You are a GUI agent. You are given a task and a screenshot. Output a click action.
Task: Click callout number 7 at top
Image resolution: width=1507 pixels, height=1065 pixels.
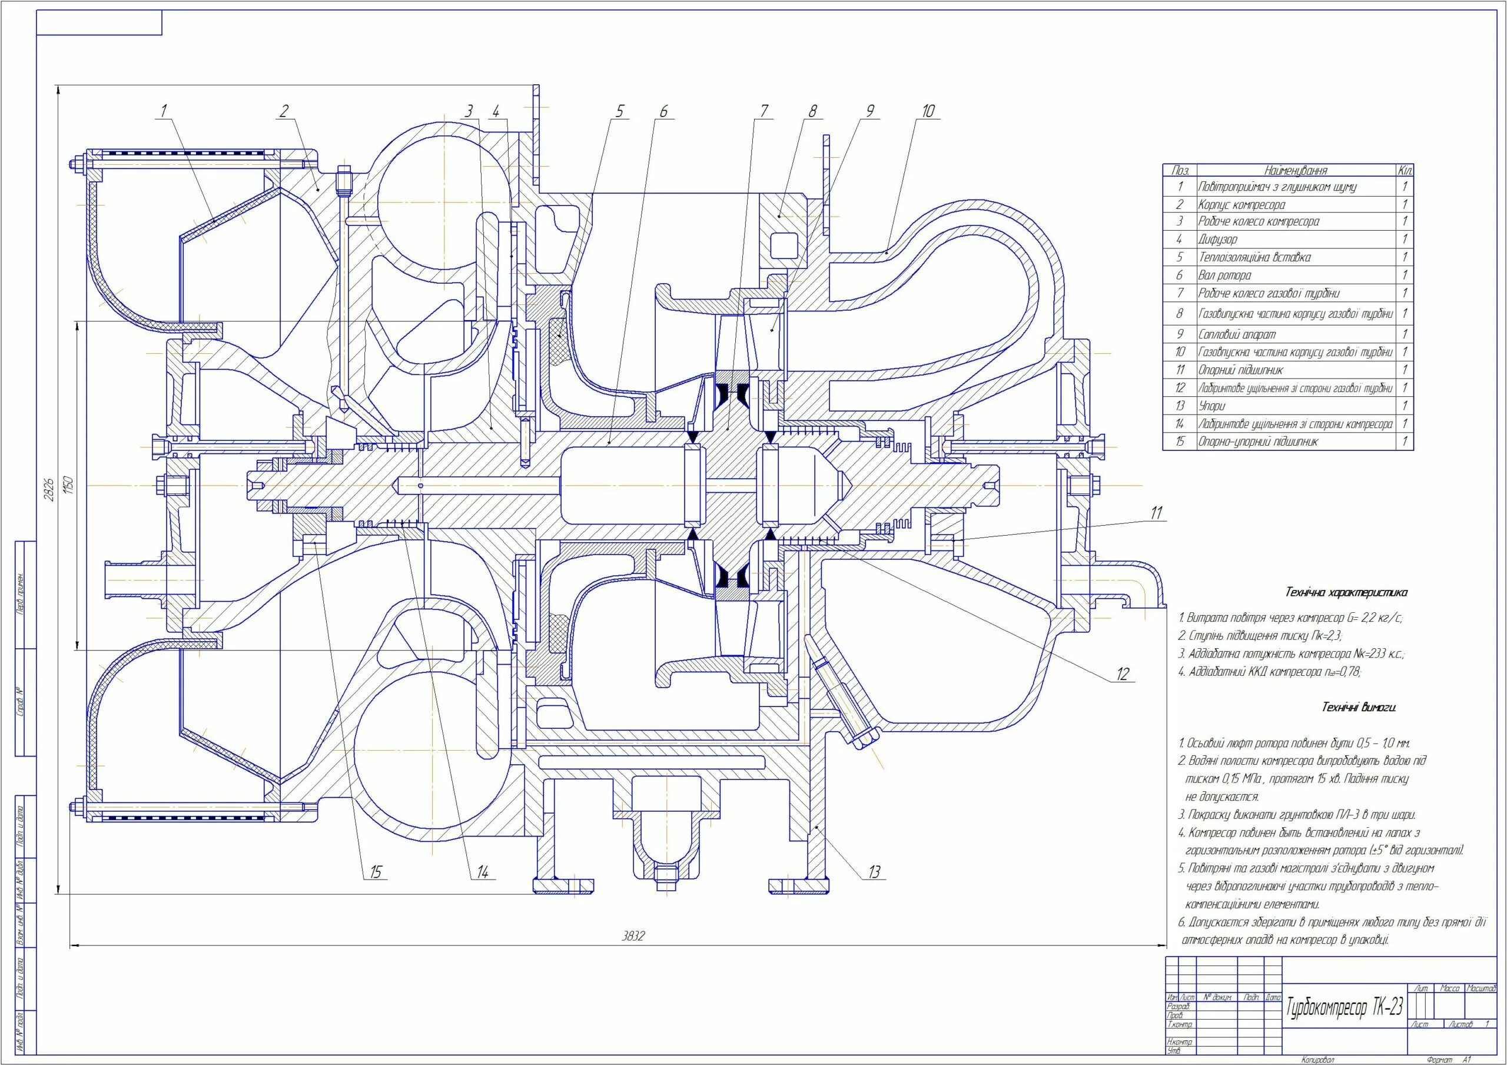coord(764,111)
